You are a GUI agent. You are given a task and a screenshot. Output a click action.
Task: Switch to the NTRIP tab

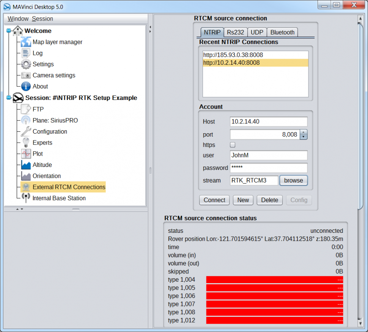tap(212, 32)
